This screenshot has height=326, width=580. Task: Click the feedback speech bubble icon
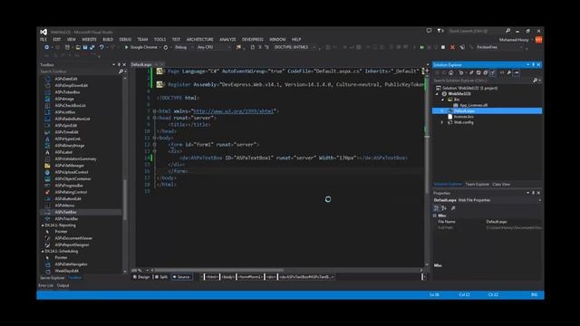pos(429,31)
